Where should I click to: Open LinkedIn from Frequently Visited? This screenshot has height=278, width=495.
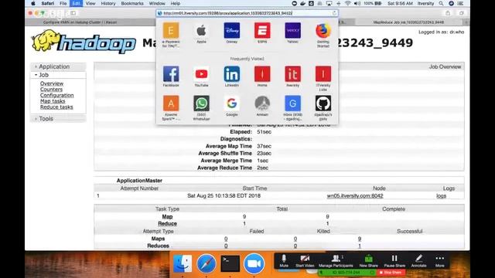click(x=232, y=74)
